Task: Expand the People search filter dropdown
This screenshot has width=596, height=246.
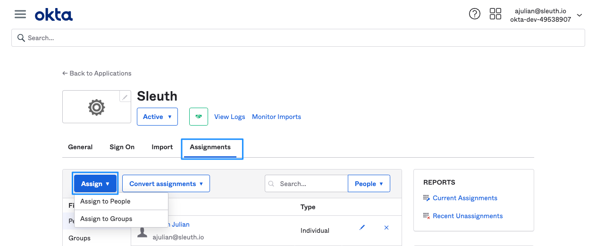Action: (369, 184)
